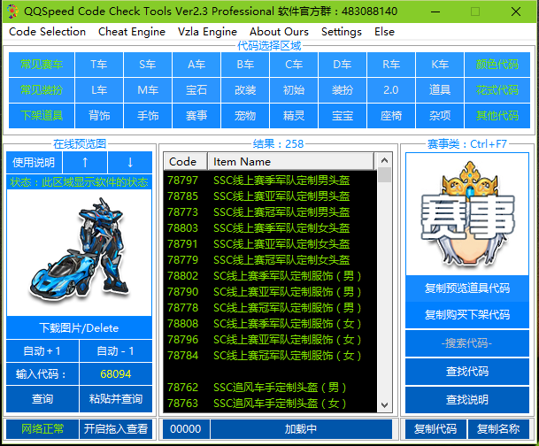Viewport: 539px width, 446px height.
Task: Click the 复制购买下架代码 button
Action: pos(467,315)
